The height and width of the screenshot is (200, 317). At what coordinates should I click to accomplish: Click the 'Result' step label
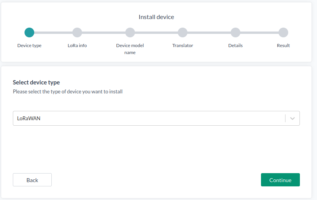pyautogui.click(x=283, y=46)
